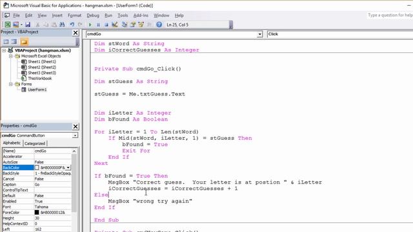Select UserForm1 in project tree
This screenshot has height=232, width=413.
pyautogui.click(x=37, y=90)
